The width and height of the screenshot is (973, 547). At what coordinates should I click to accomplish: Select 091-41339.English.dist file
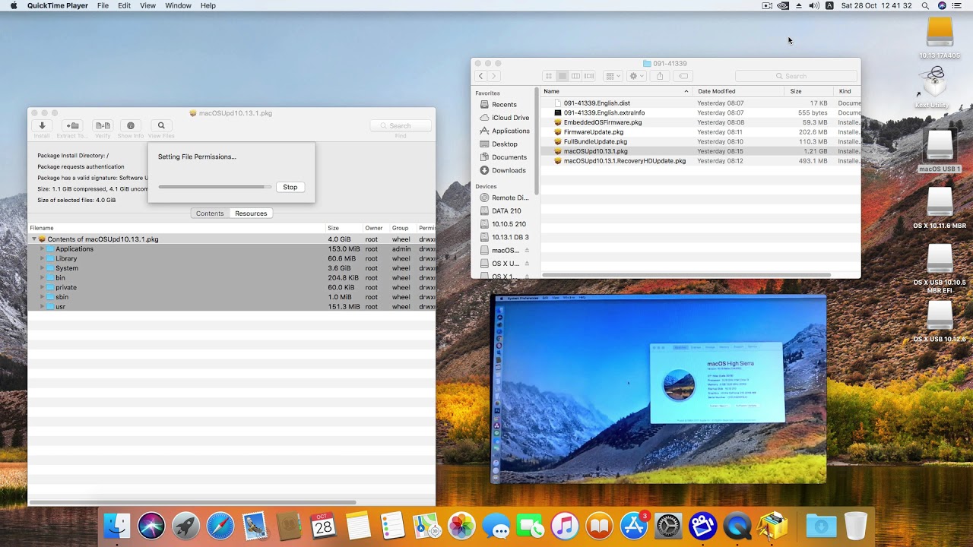pyautogui.click(x=597, y=103)
